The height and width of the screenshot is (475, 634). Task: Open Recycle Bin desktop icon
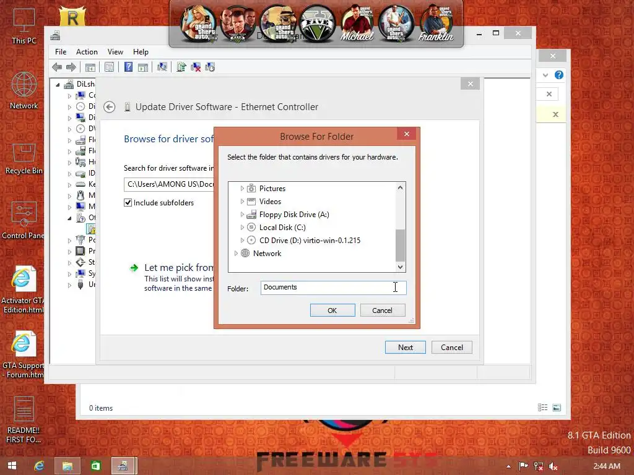(x=24, y=159)
